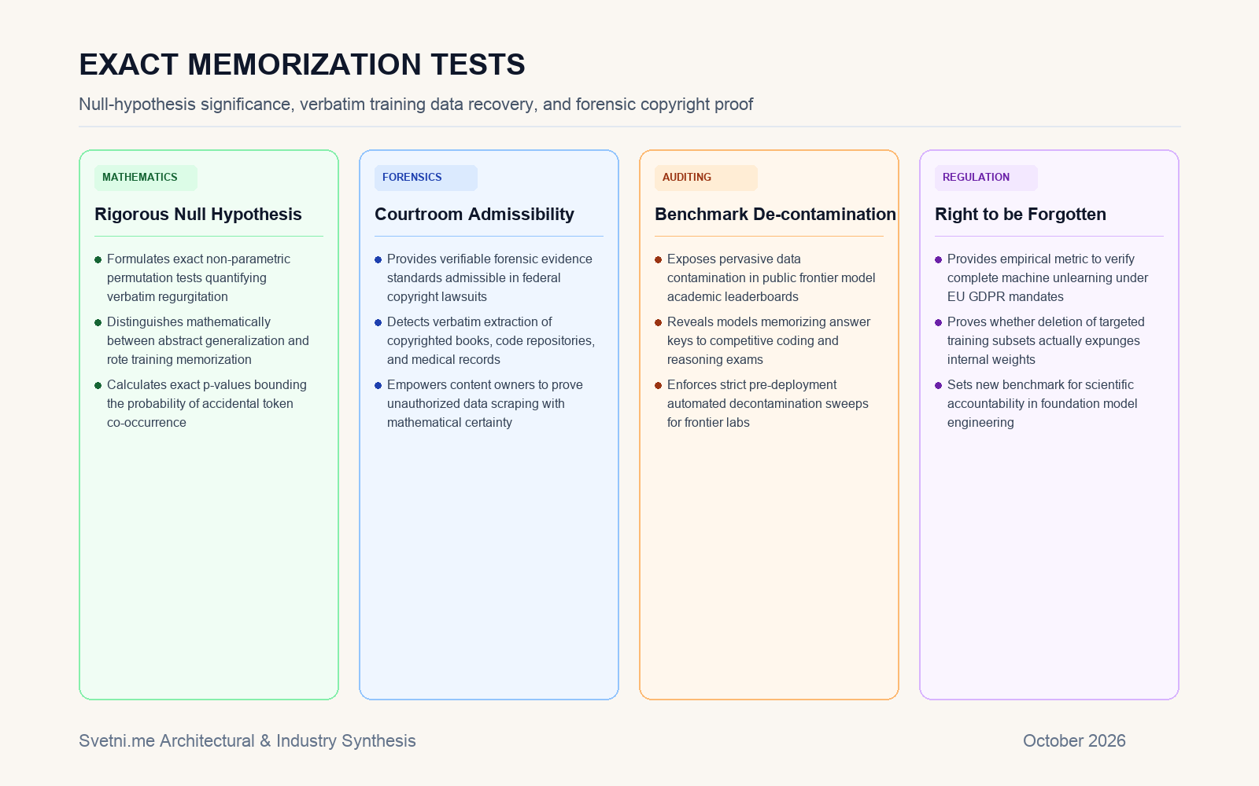Click the EXACT MEMORIZATION TESTS title

point(302,64)
